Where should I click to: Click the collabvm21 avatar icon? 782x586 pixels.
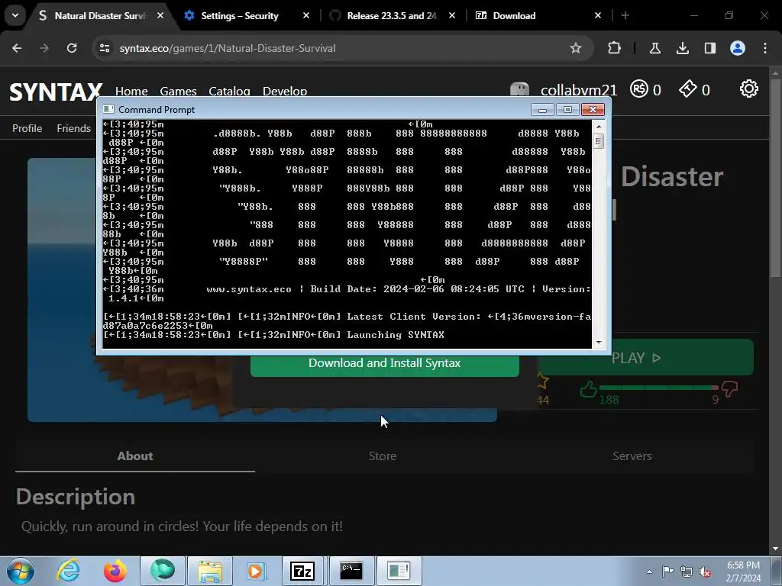[519, 90]
